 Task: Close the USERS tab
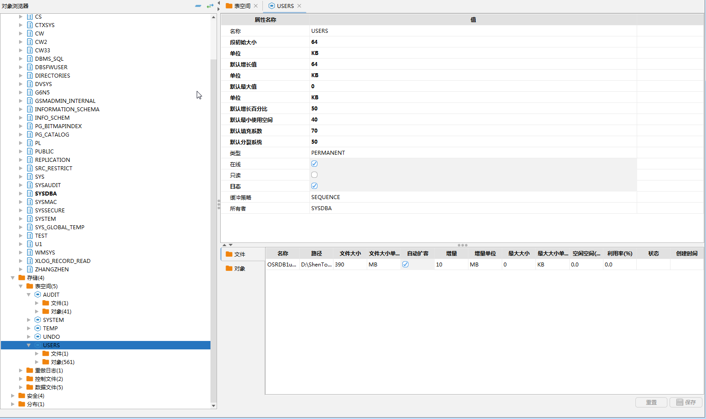point(299,6)
